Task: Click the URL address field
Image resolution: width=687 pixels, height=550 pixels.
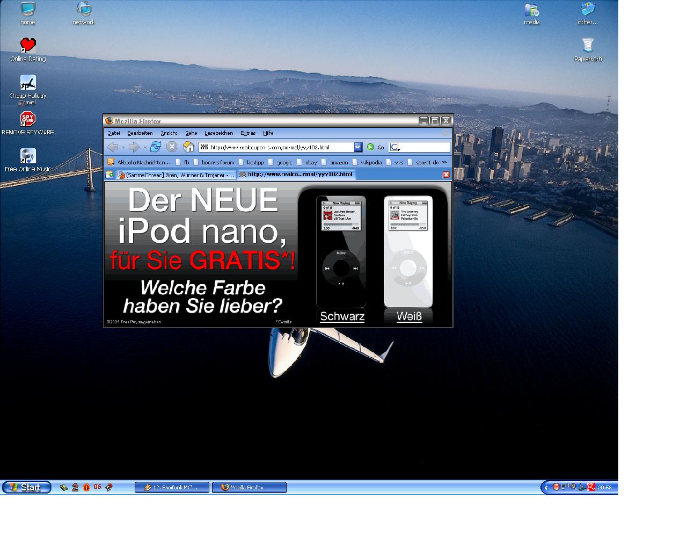Action: (x=276, y=147)
